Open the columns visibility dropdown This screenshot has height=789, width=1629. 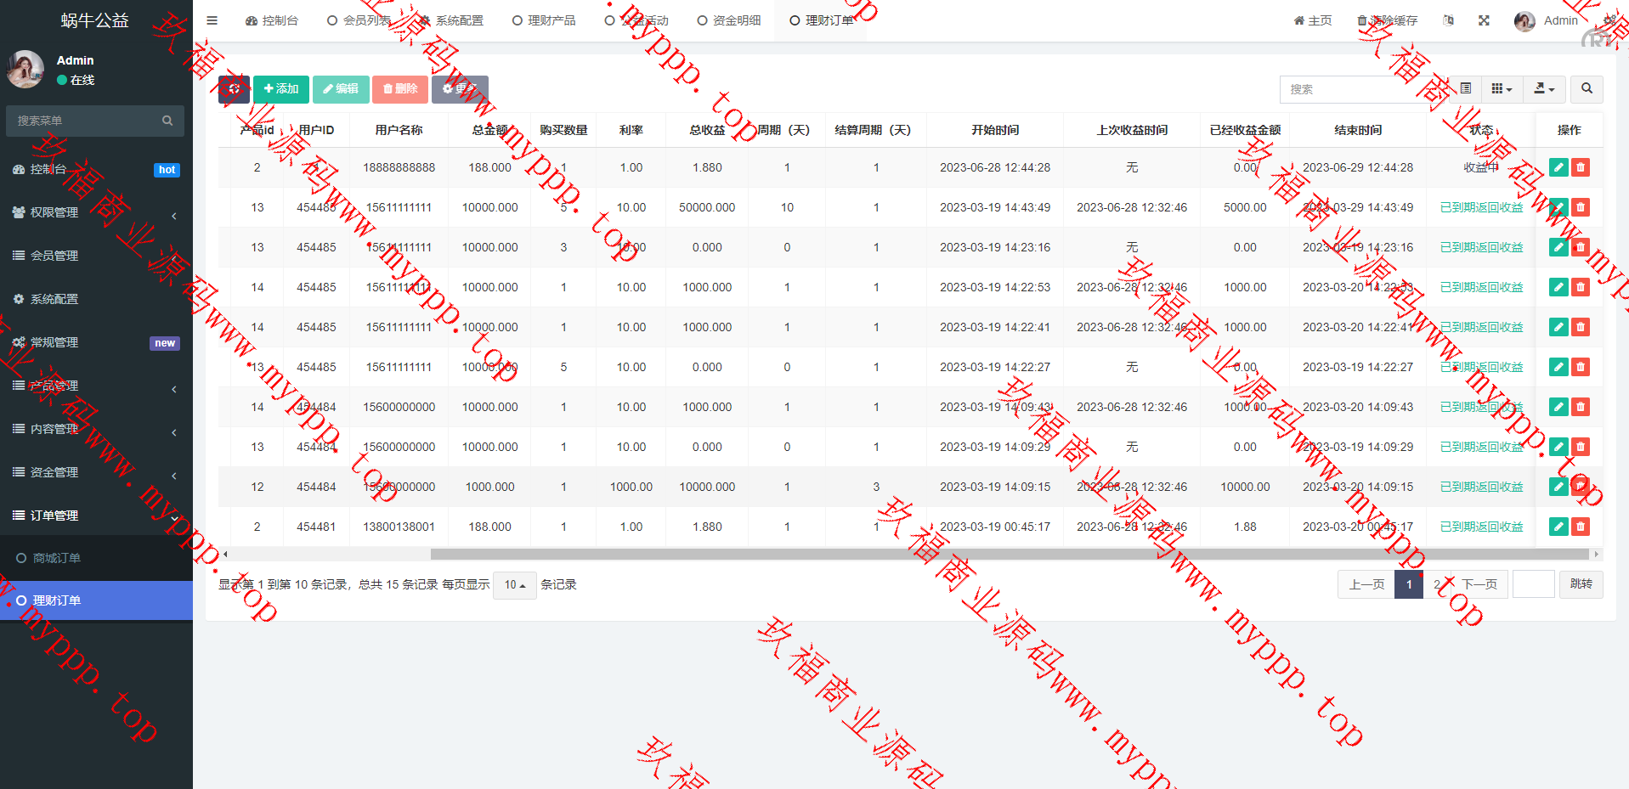tap(1502, 89)
